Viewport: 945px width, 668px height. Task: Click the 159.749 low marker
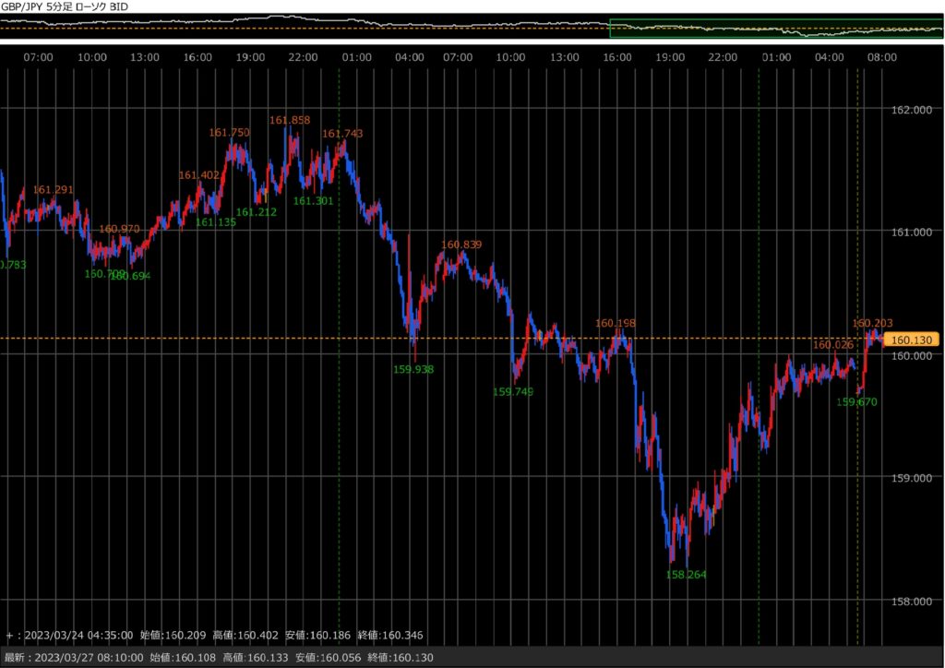pos(514,391)
